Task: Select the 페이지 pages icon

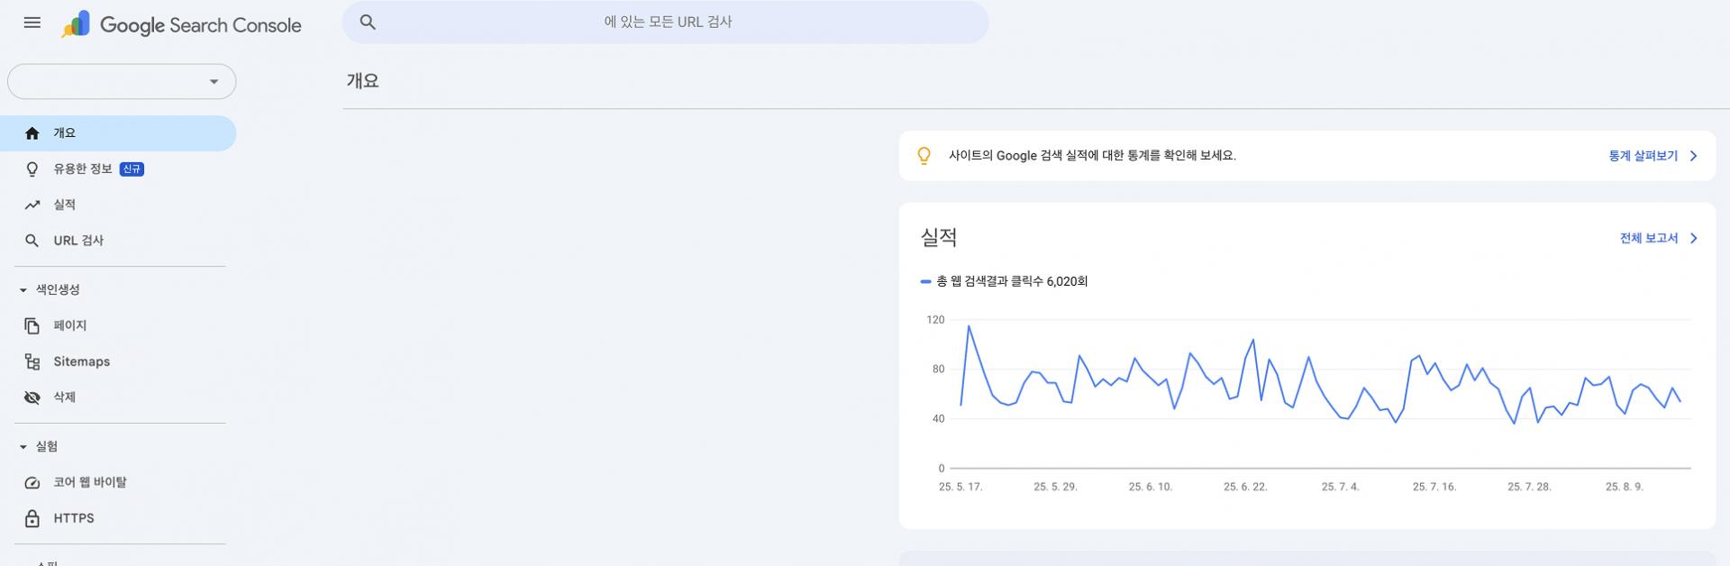Action: [x=32, y=325]
